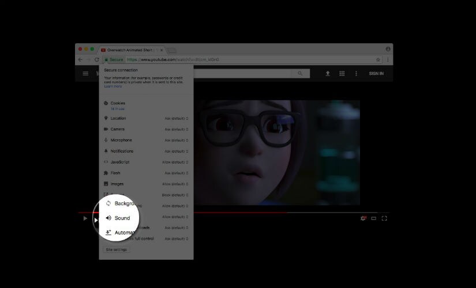Close the Overwatch Animated Short tab
Viewport: 476px width, 288px height.
pyautogui.click(x=162, y=50)
